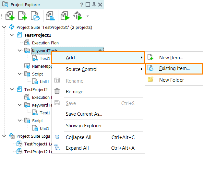The width and height of the screenshot is (203, 173).
Task: Click the Rename text-cursor icon
Action: (57, 80)
